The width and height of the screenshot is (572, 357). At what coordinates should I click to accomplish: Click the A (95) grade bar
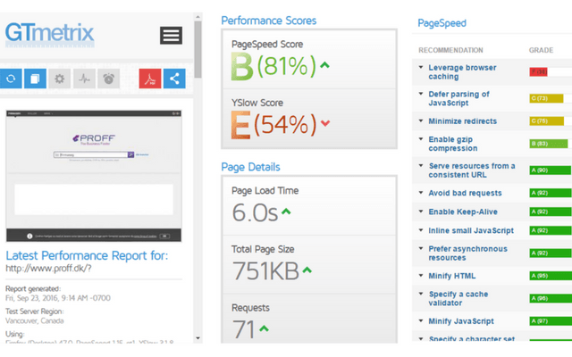(x=551, y=276)
